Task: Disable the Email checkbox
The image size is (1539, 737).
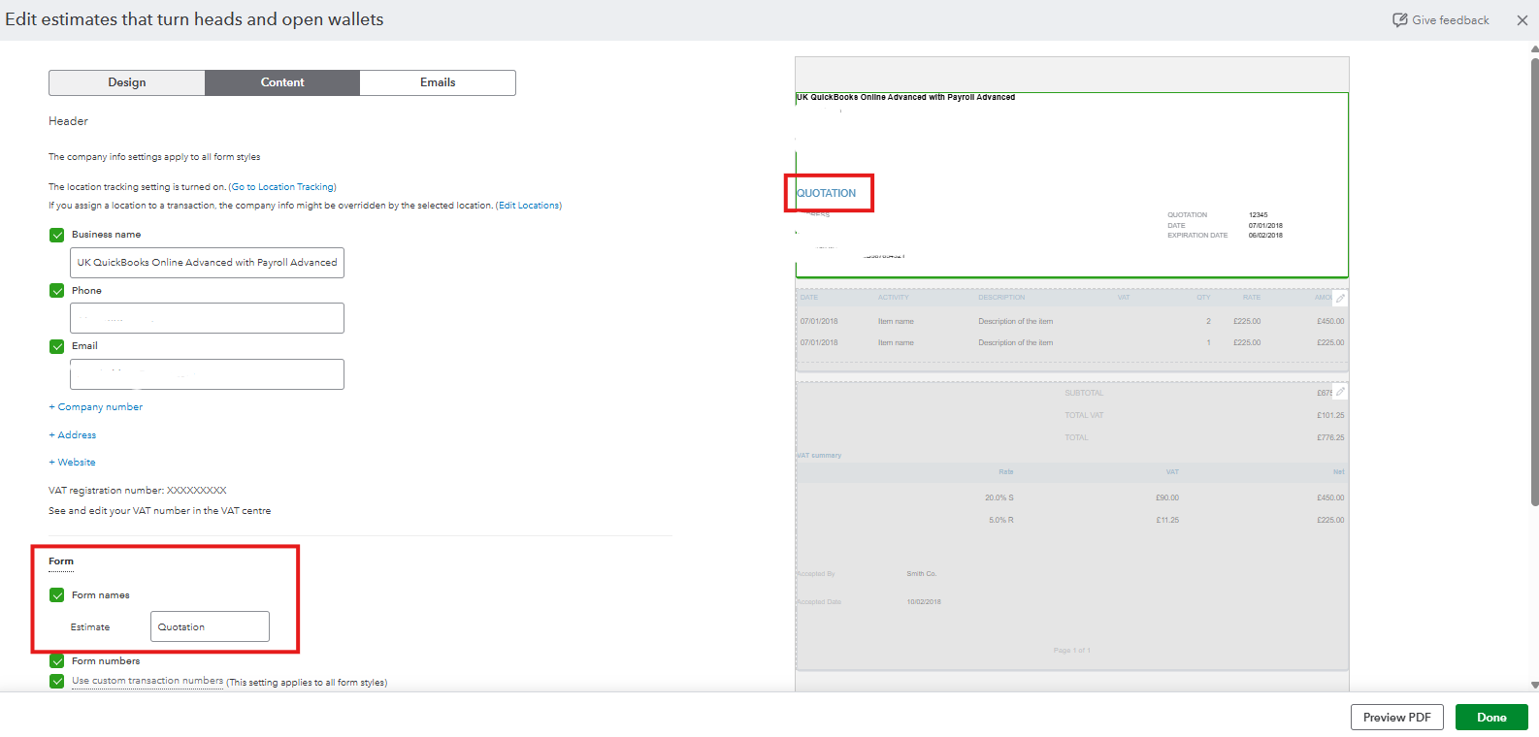Action: [57, 346]
